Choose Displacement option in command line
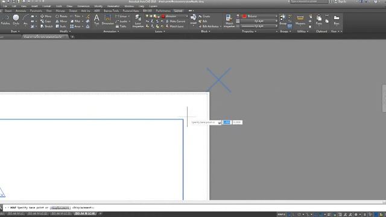 [x=60, y=207]
